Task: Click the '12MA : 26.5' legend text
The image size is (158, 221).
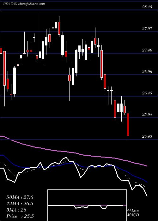Action: (x=20, y=204)
